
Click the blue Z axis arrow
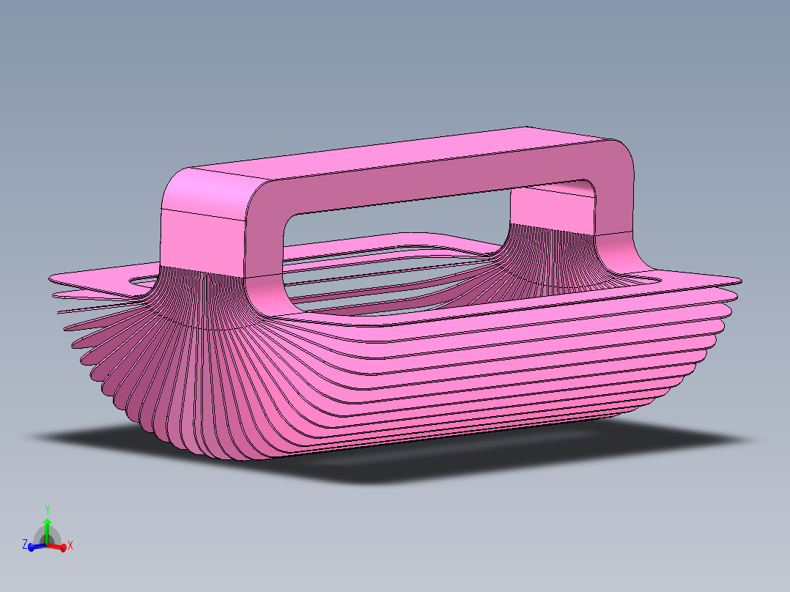[37, 546]
